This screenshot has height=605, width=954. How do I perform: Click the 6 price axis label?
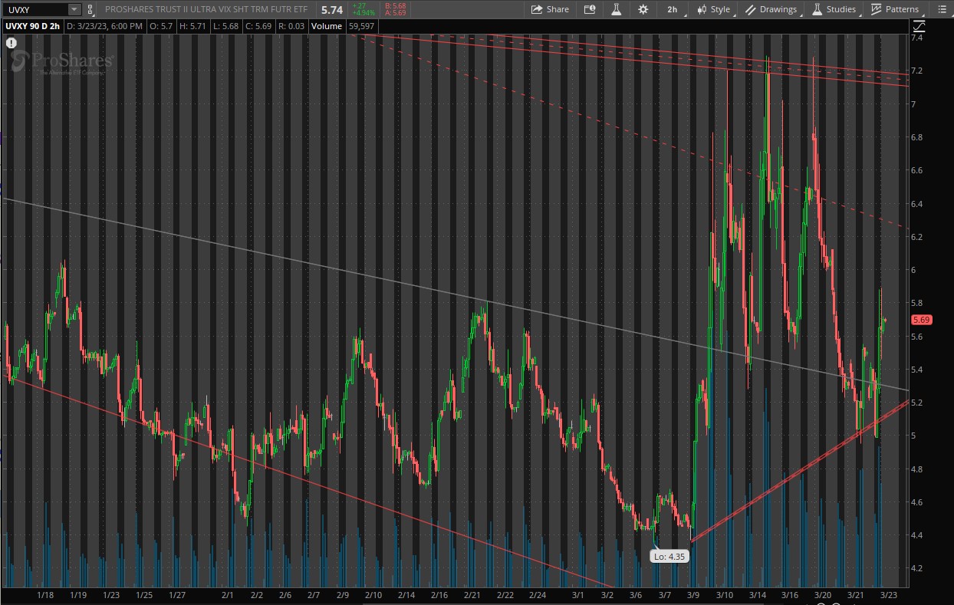pyautogui.click(x=913, y=270)
